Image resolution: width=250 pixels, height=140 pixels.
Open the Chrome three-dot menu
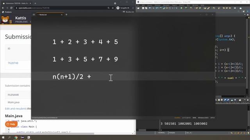[133, 8]
